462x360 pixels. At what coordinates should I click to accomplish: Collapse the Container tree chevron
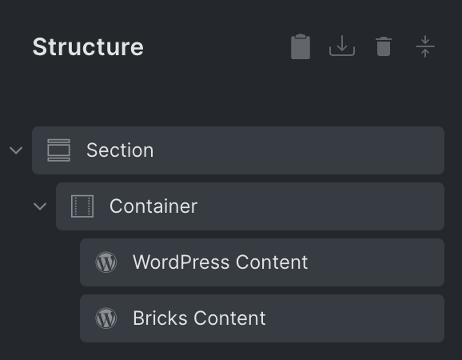coord(40,206)
